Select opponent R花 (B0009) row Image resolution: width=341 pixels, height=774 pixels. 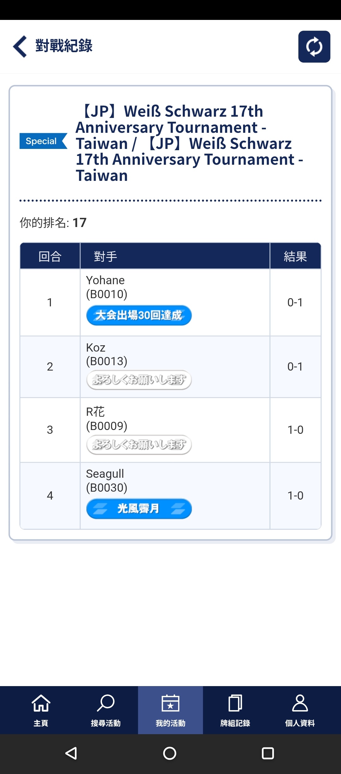(x=170, y=430)
